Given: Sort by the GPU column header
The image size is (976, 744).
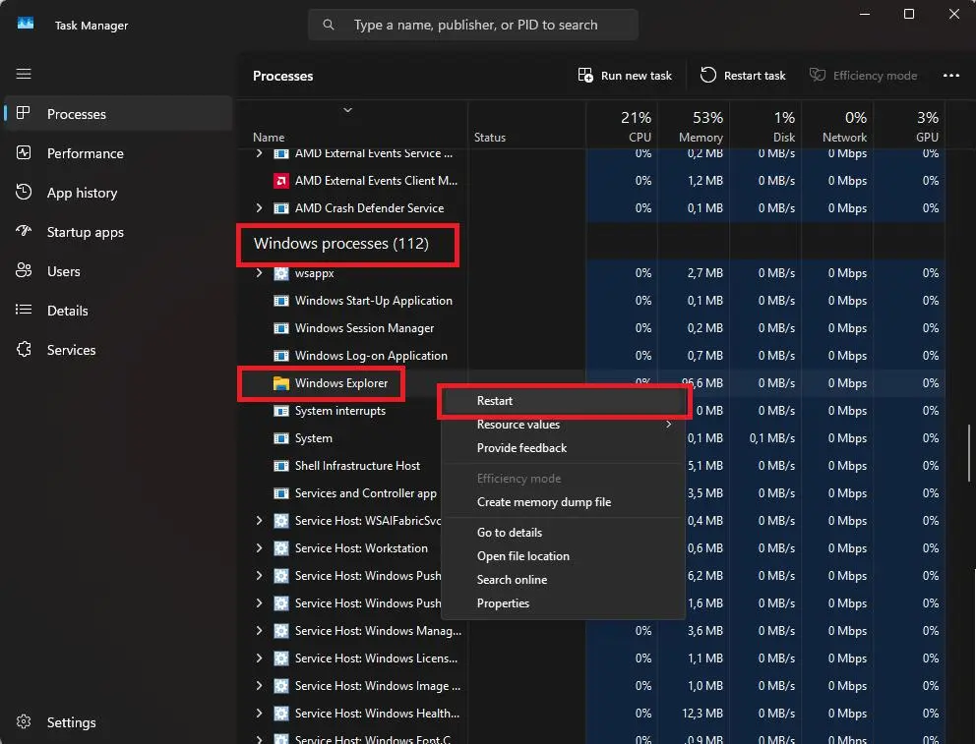Looking at the screenshot, I should [x=909, y=126].
